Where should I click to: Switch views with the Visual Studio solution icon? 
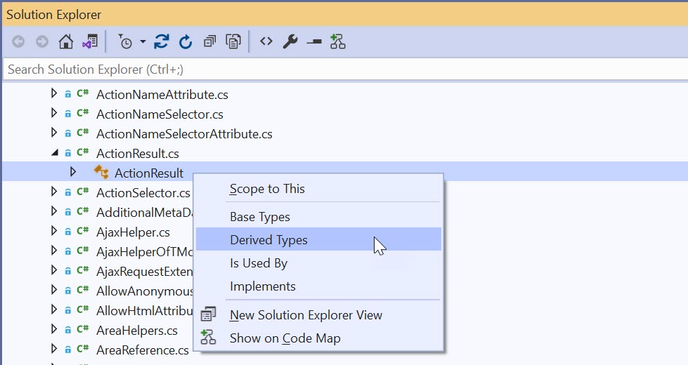(90, 41)
